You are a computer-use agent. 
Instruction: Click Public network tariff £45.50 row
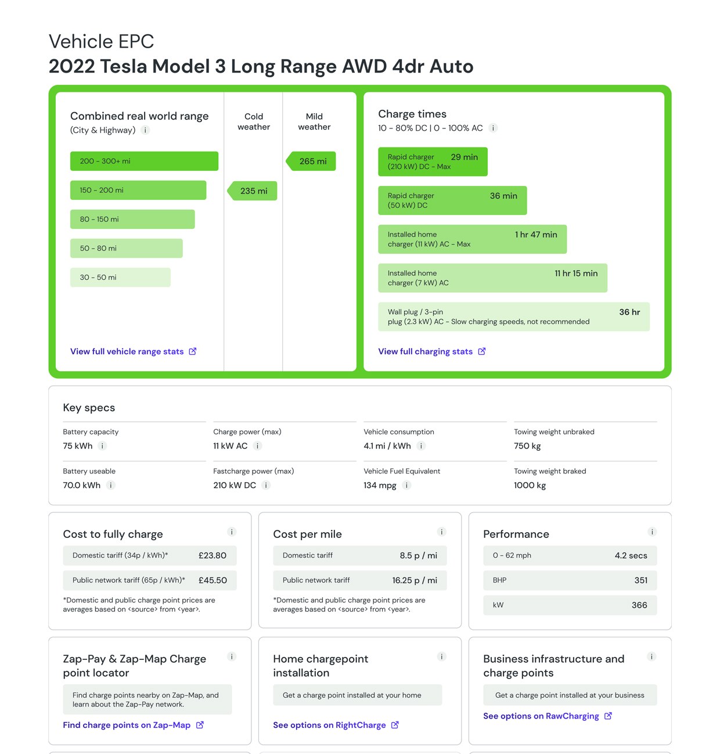(x=150, y=580)
